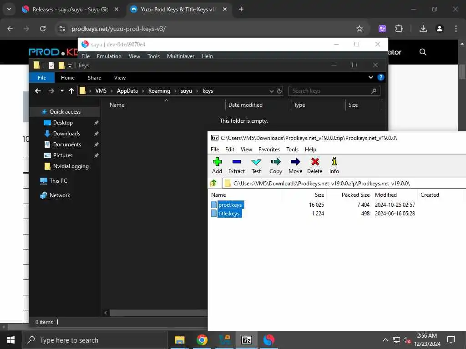Select This PC in navigation pane
Image resolution: width=466 pixels, height=349 pixels.
click(58, 180)
